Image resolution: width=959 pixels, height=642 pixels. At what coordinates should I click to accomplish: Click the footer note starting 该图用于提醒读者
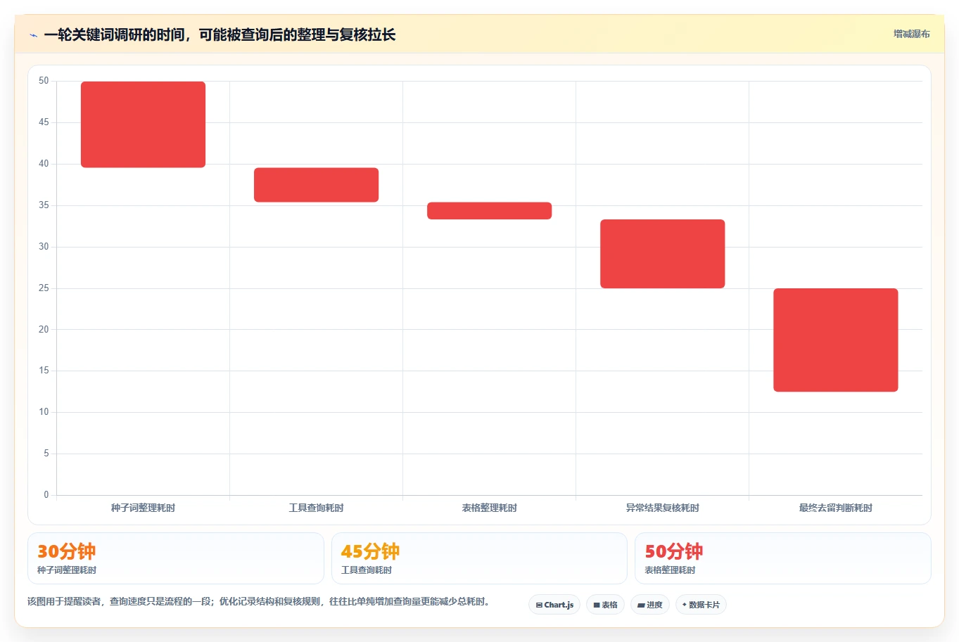tap(260, 601)
